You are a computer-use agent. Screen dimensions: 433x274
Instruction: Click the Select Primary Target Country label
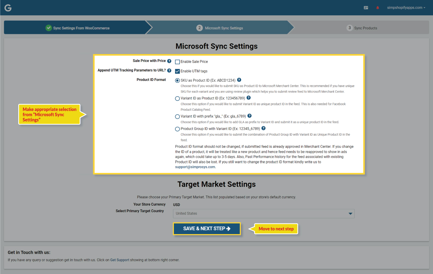[140, 211]
